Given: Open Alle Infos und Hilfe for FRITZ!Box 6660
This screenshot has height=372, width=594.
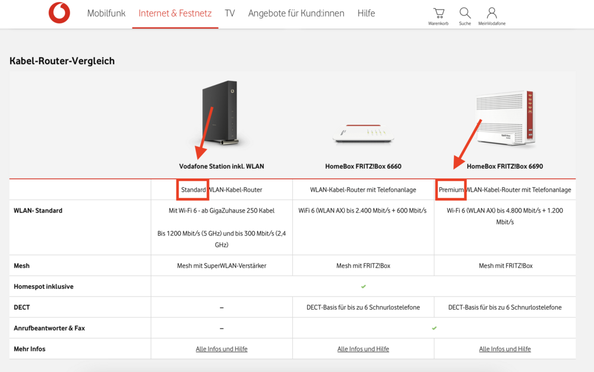Looking at the screenshot, I should [x=364, y=349].
